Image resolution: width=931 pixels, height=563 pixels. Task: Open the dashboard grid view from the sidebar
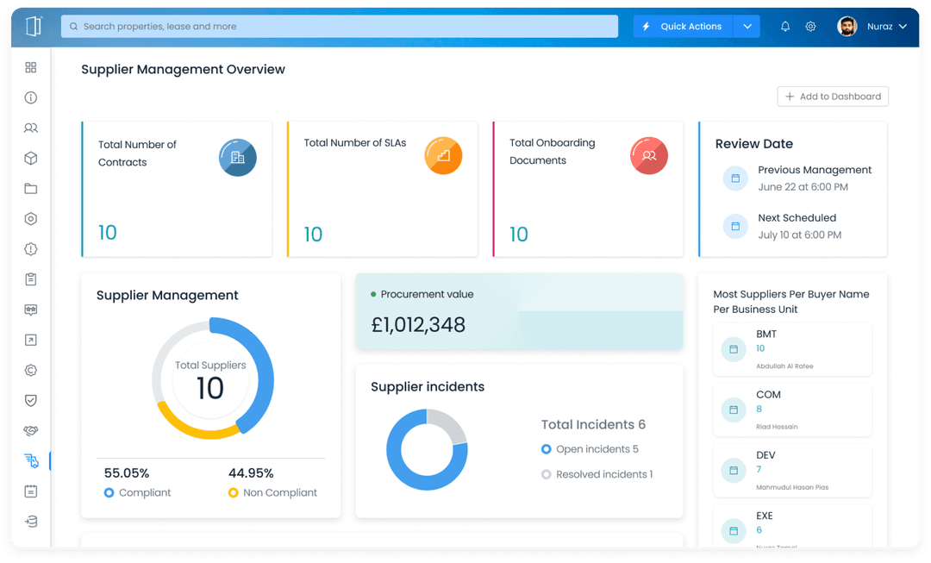point(31,67)
